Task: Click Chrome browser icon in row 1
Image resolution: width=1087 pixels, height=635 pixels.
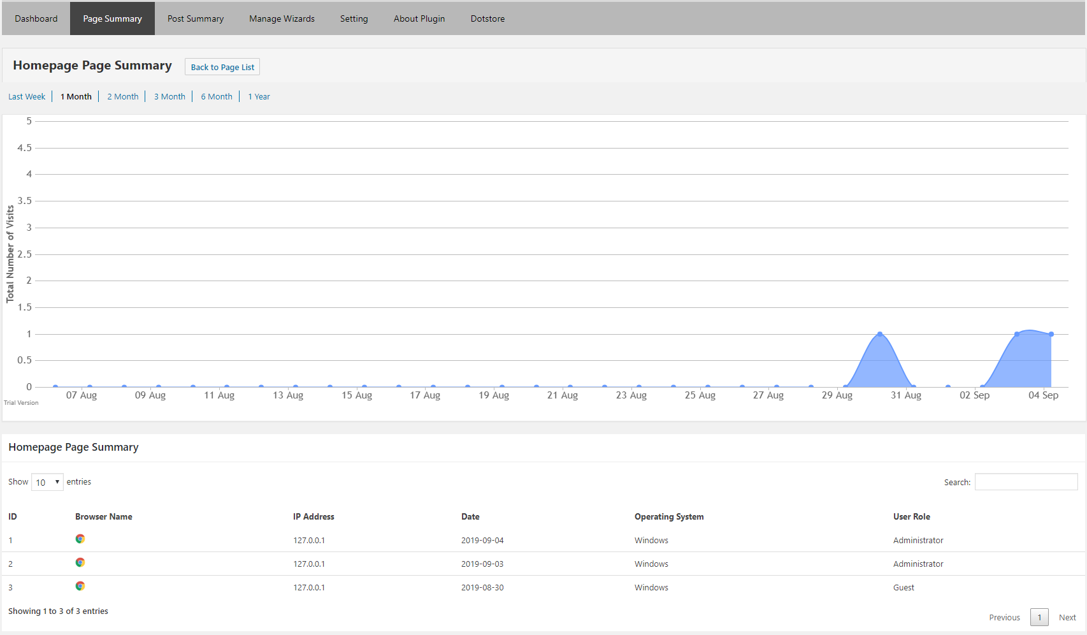Action: pos(80,539)
